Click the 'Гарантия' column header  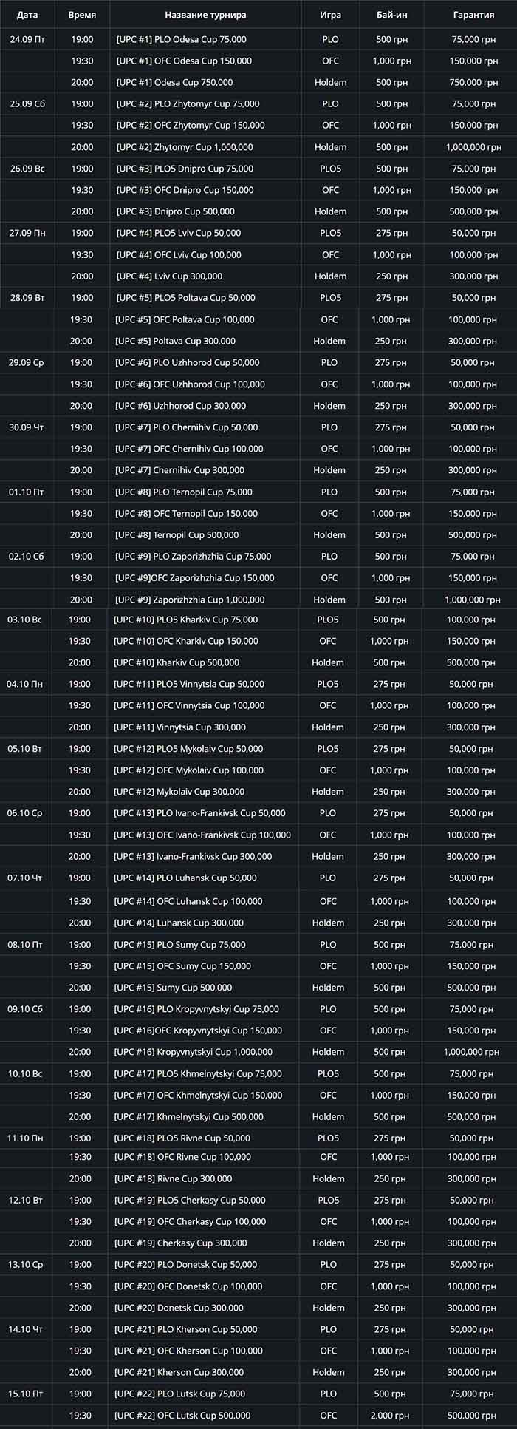[x=473, y=15]
